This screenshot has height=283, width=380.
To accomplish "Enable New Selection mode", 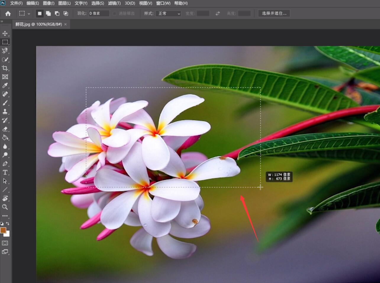I will 40,14.
